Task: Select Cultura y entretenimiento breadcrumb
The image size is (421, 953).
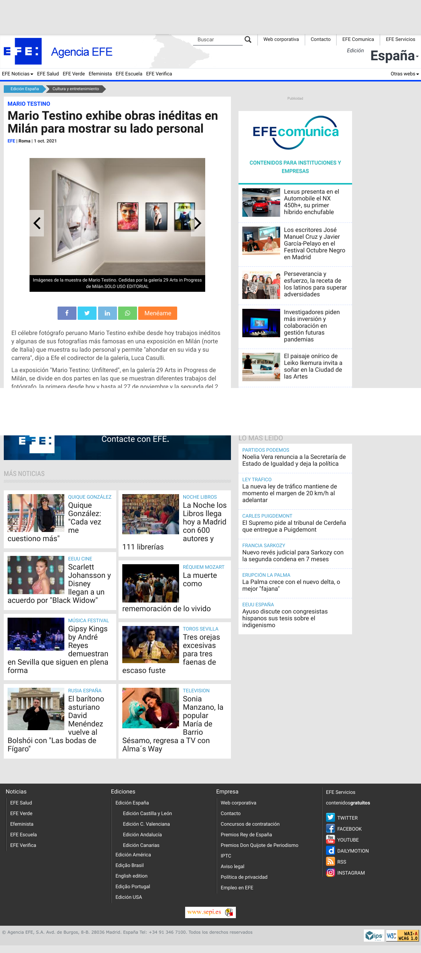Action: pos(76,89)
